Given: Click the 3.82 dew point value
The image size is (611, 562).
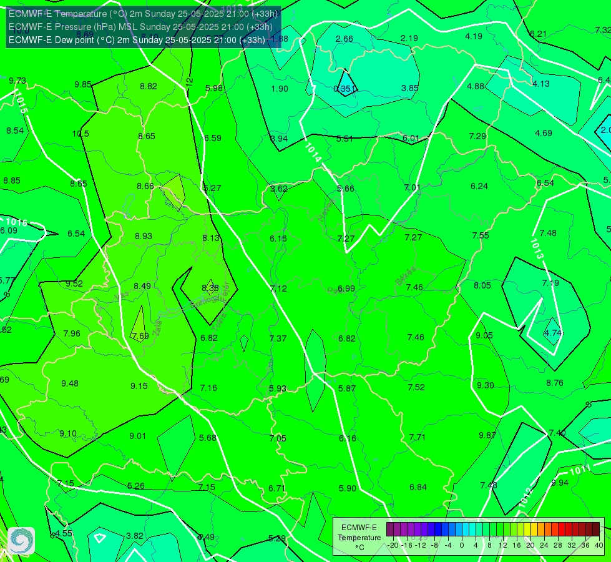Looking at the screenshot, I should (134, 536).
